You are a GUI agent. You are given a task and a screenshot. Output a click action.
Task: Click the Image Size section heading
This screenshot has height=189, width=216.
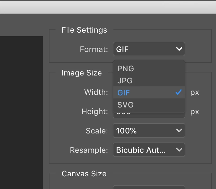pos(81,73)
